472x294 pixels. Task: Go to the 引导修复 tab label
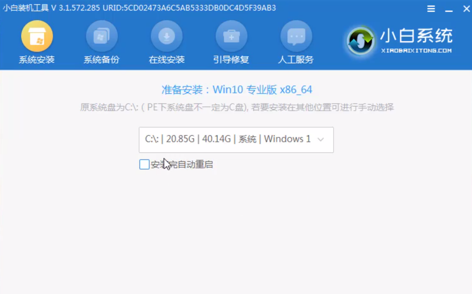click(231, 60)
